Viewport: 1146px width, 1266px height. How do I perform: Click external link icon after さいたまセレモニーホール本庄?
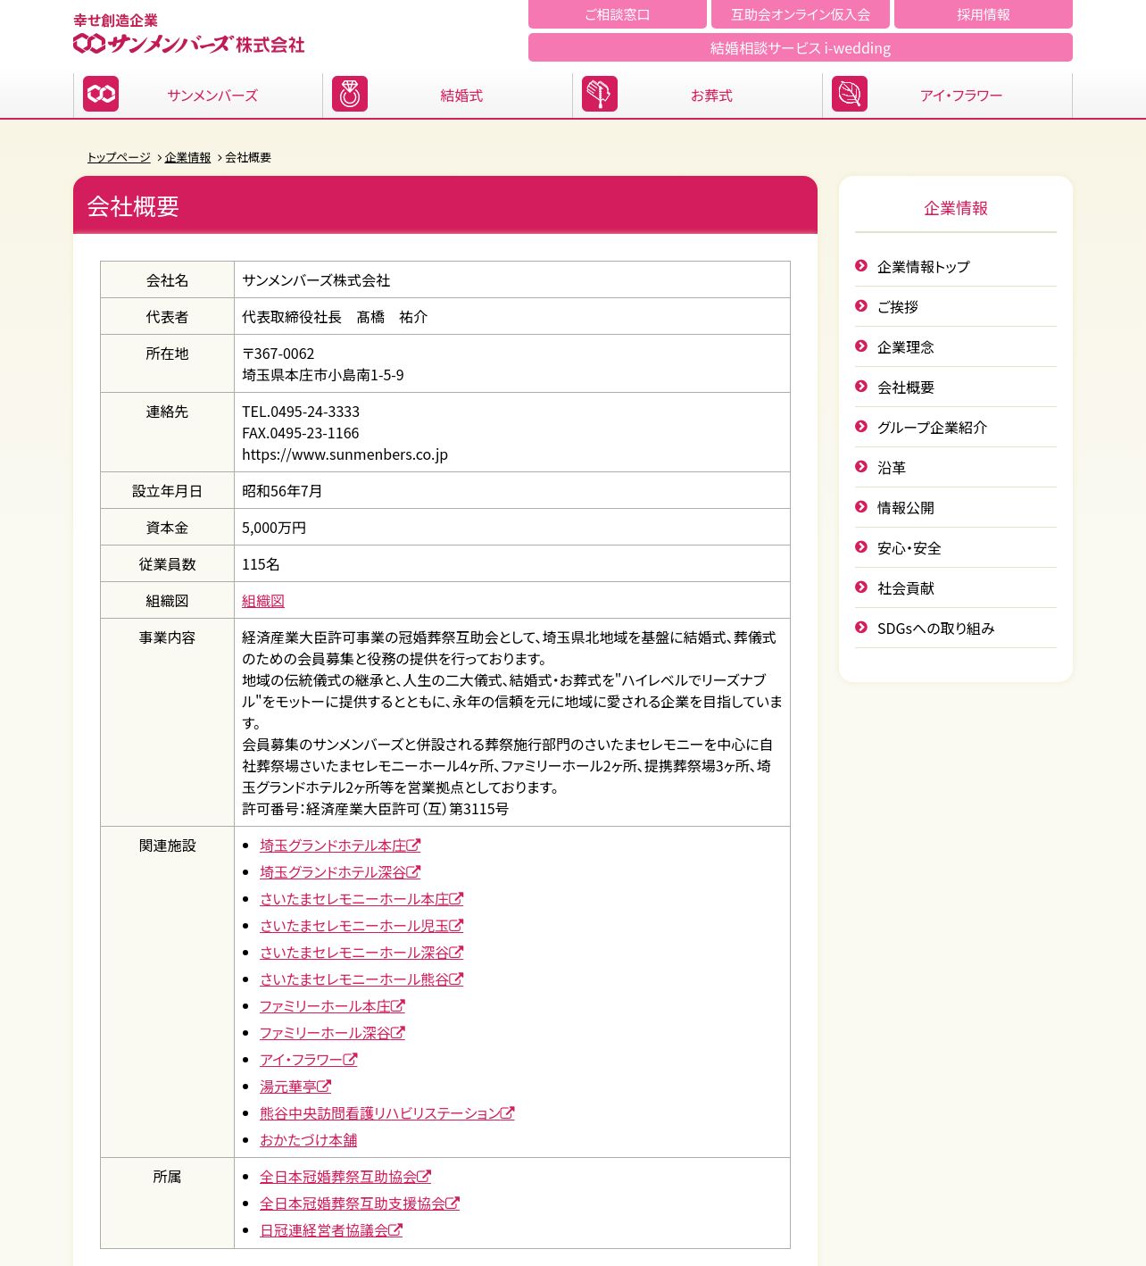click(456, 898)
